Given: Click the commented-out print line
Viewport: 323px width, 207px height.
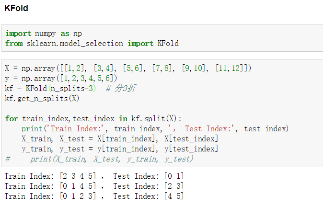Looking at the screenshot, I should tap(99, 159).
